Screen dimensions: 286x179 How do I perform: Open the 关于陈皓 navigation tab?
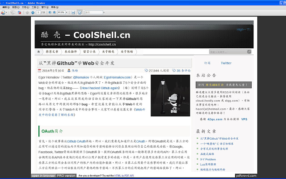[x=127, y=51]
